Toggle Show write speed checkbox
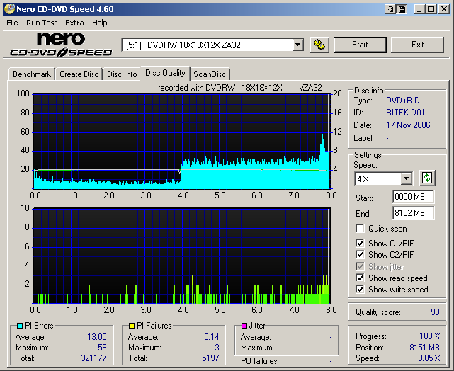This screenshot has width=454, height=371. [361, 290]
